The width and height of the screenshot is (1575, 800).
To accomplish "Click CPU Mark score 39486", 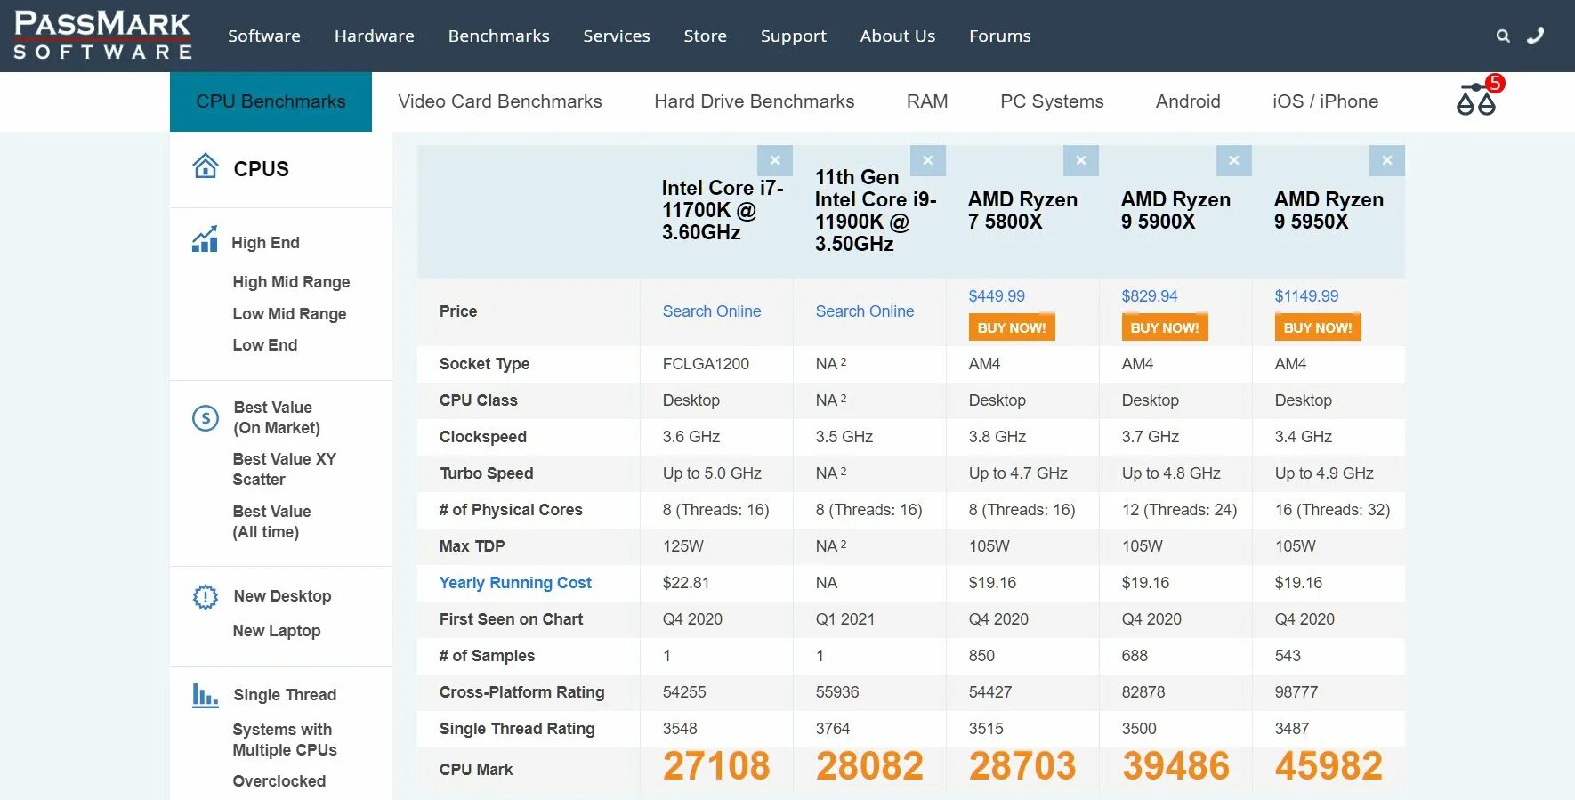I will 1175,766.
